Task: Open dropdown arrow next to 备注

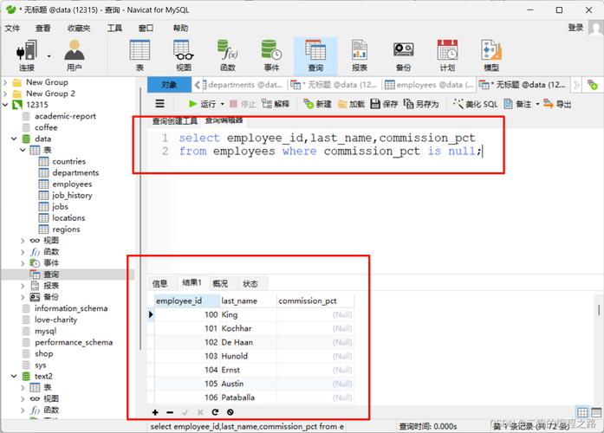Action: 537,104
